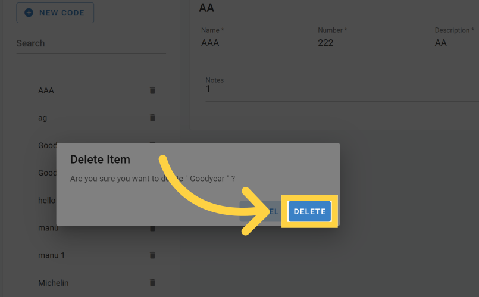Screen dimensions: 479x297
Task: Remove Michelin using its trash icon
Action: 152,283
